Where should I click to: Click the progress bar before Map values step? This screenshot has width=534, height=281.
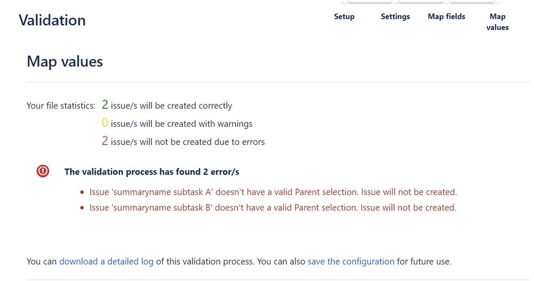click(471, 2)
